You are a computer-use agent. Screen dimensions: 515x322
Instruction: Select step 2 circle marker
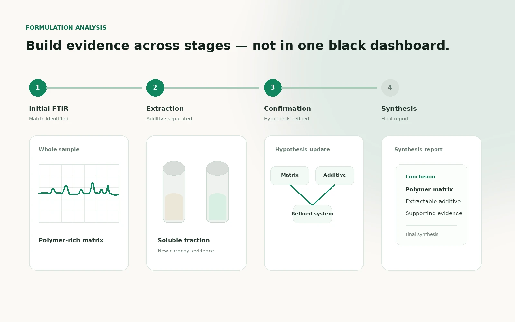(155, 88)
